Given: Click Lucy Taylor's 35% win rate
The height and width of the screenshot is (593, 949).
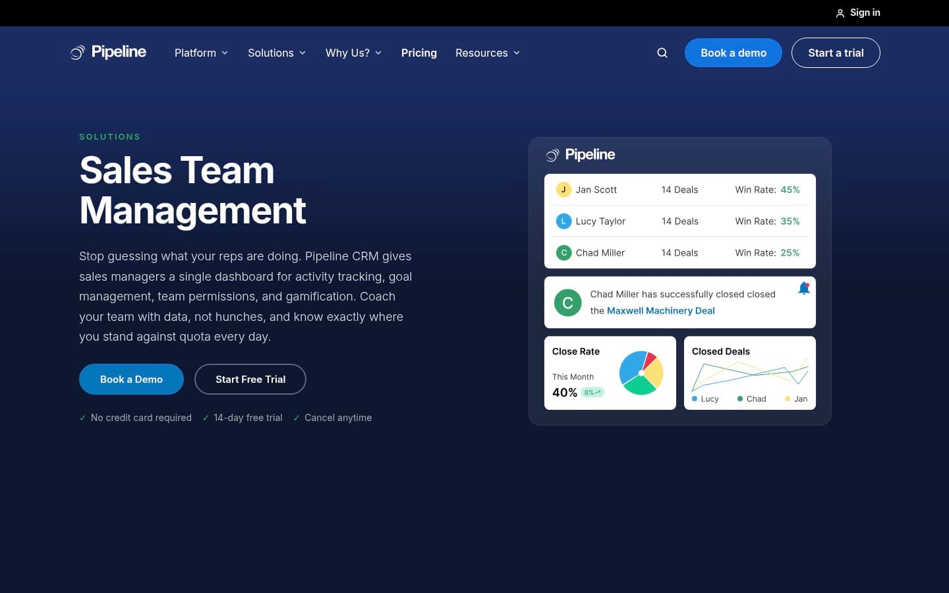Looking at the screenshot, I should tap(790, 221).
